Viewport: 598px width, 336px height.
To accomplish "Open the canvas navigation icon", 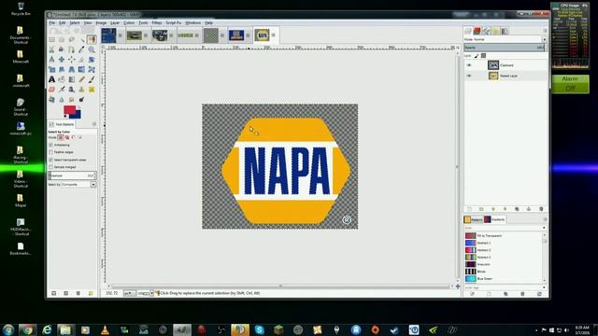I will [458, 287].
